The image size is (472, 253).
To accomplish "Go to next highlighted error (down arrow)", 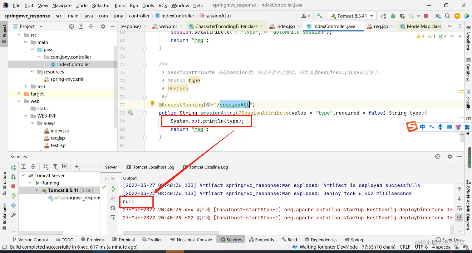I will [x=460, y=36].
